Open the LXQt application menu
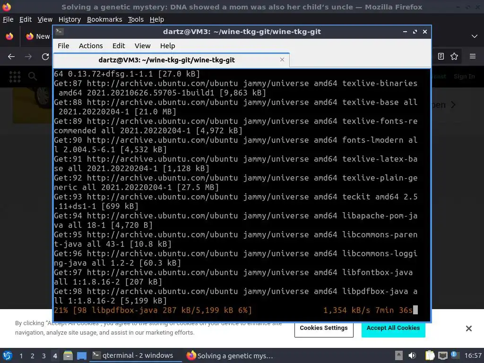The height and width of the screenshot is (363, 484). 8,355
